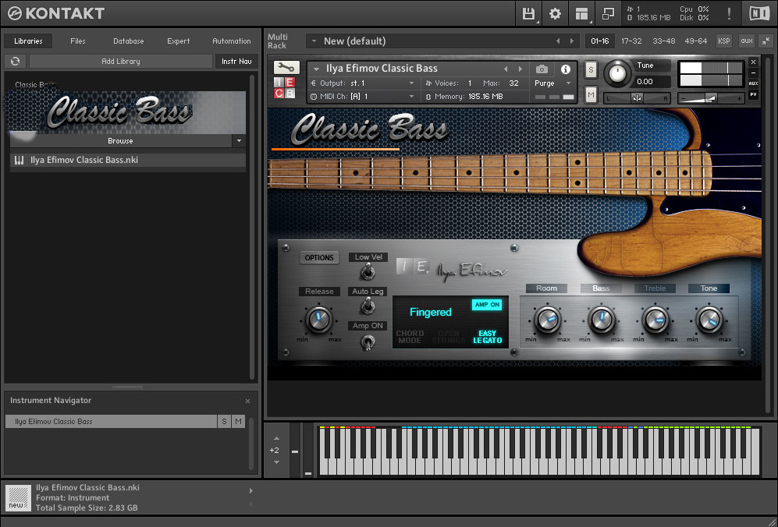Viewport: 778px width, 527px height.
Task: Toggle the aux sends panel in rack header
Action: [746, 41]
